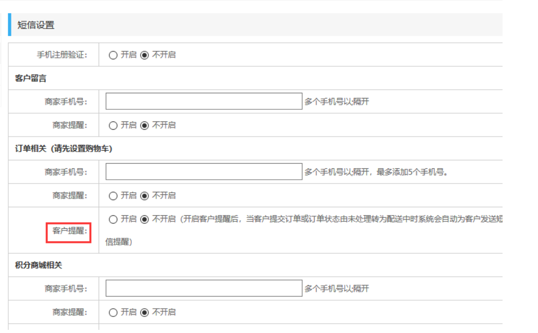Image resolution: width=538 pixels, height=333 pixels.
Task: Select 开启 for 商家提醒 under 积分商城相关
Action: click(x=113, y=313)
